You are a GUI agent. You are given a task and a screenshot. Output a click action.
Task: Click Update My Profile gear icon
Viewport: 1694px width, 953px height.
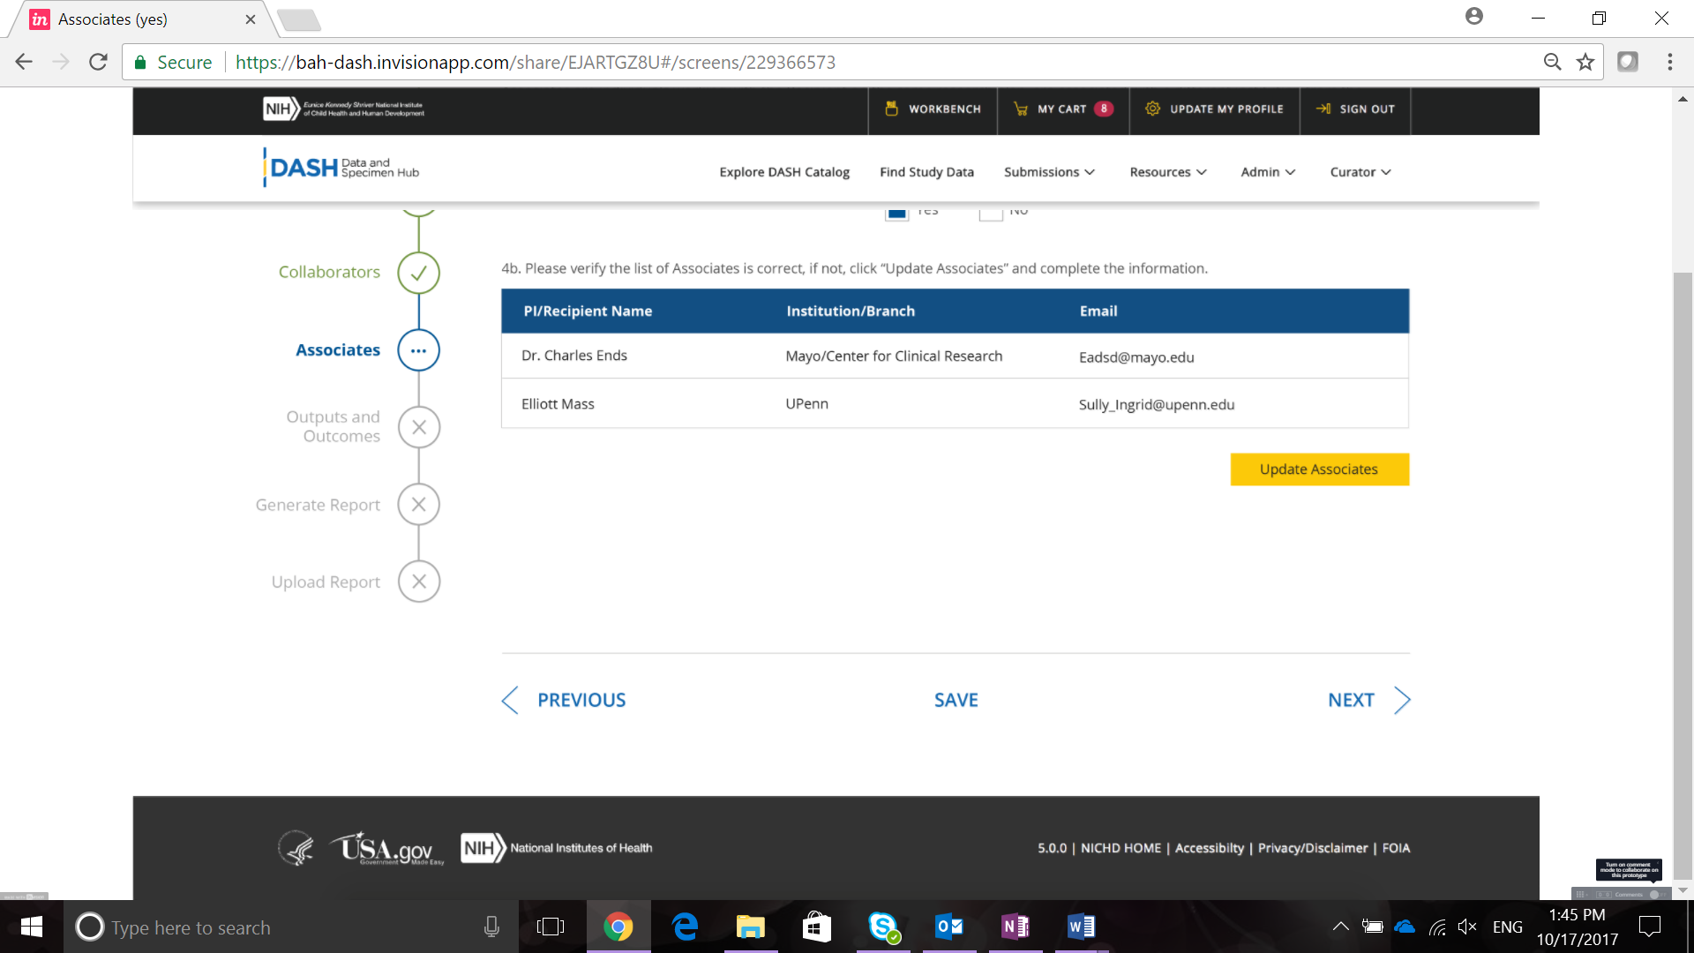click(1152, 109)
